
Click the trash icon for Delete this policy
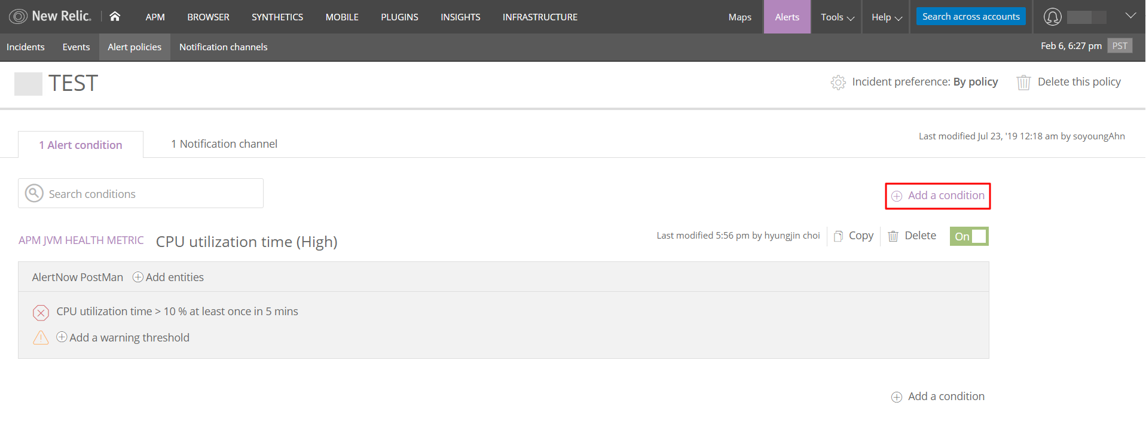(x=1023, y=83)
